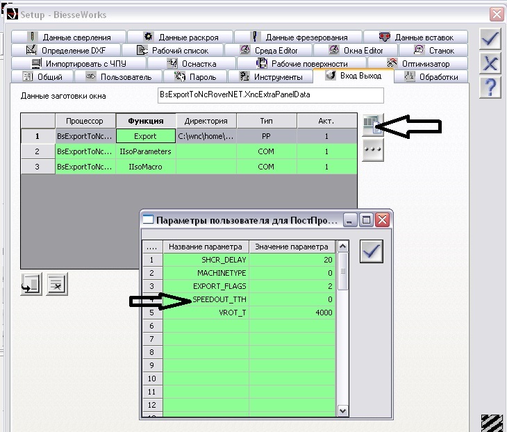
Task: Click the value 2 for EXPORT_FLAGS
Action: 292,286
